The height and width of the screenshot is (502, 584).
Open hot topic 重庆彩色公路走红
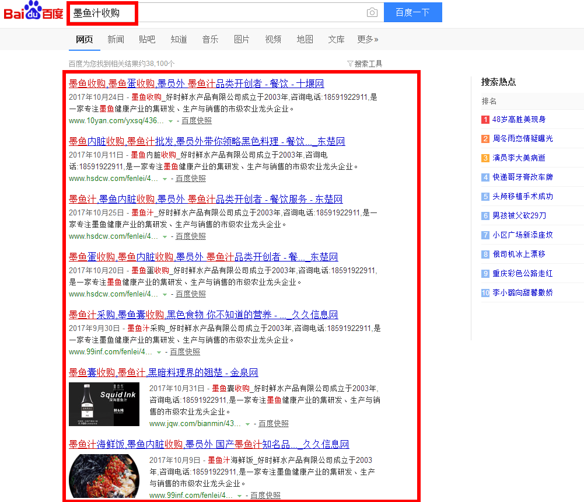522,273
